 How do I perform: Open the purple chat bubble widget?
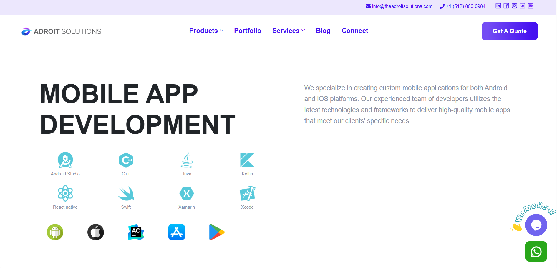(x=536, y=225)
